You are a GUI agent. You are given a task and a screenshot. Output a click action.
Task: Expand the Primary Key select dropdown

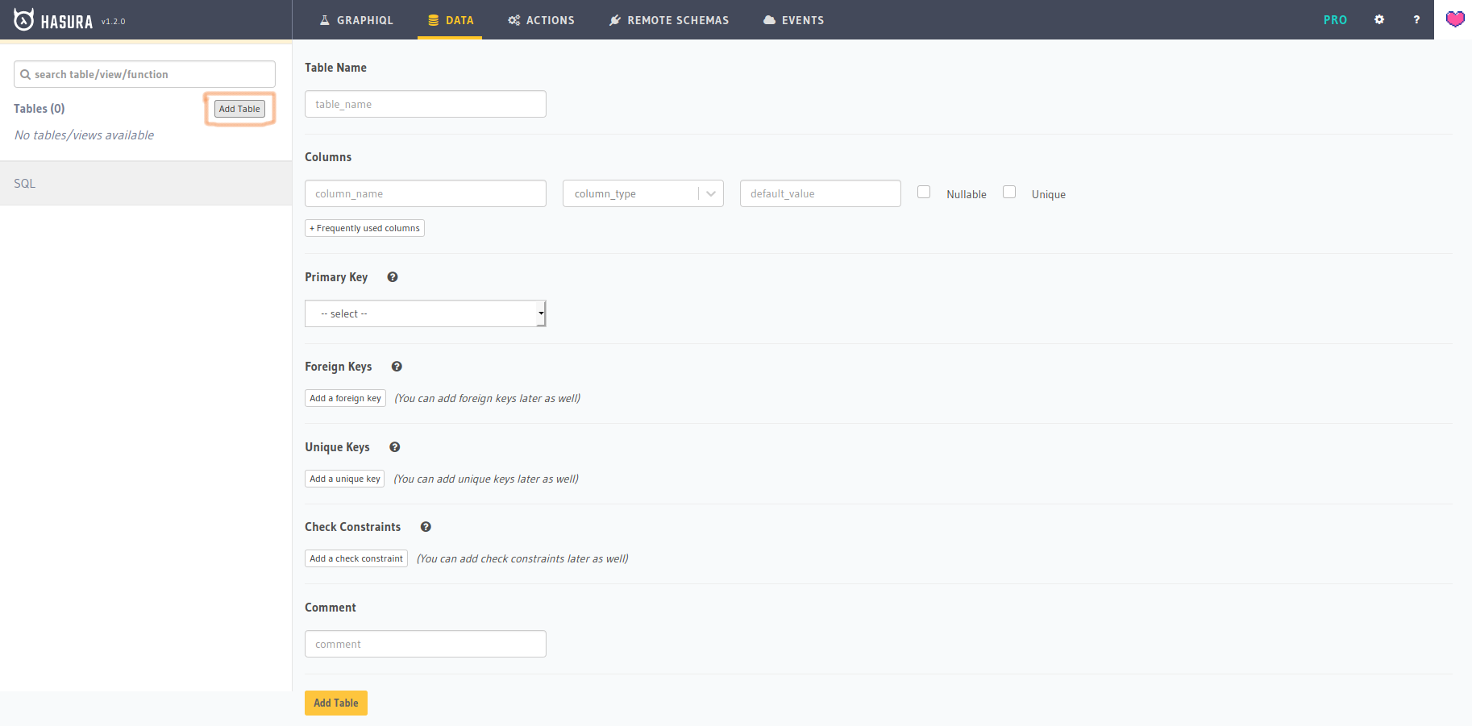point(425,313)
